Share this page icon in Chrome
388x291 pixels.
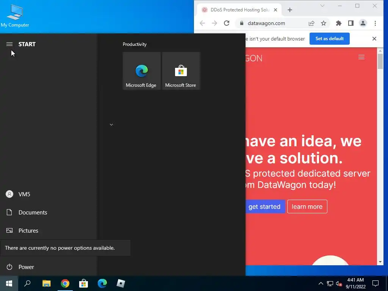(311, 23)
